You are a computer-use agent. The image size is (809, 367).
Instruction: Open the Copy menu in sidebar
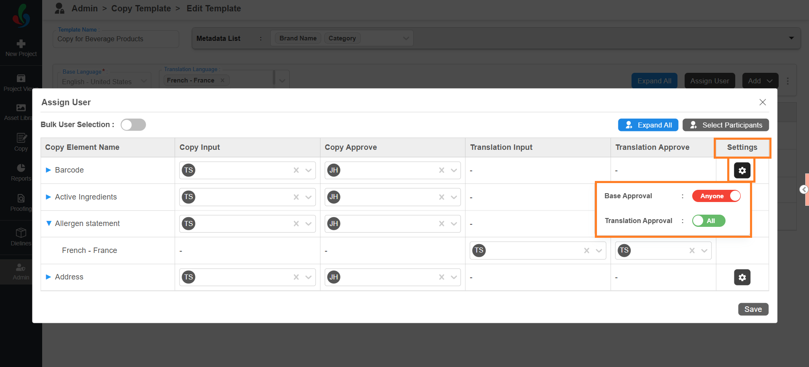coord(21,142)
